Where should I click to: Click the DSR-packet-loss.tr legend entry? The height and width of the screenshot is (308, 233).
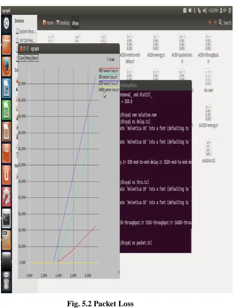(x=108, y=77)
